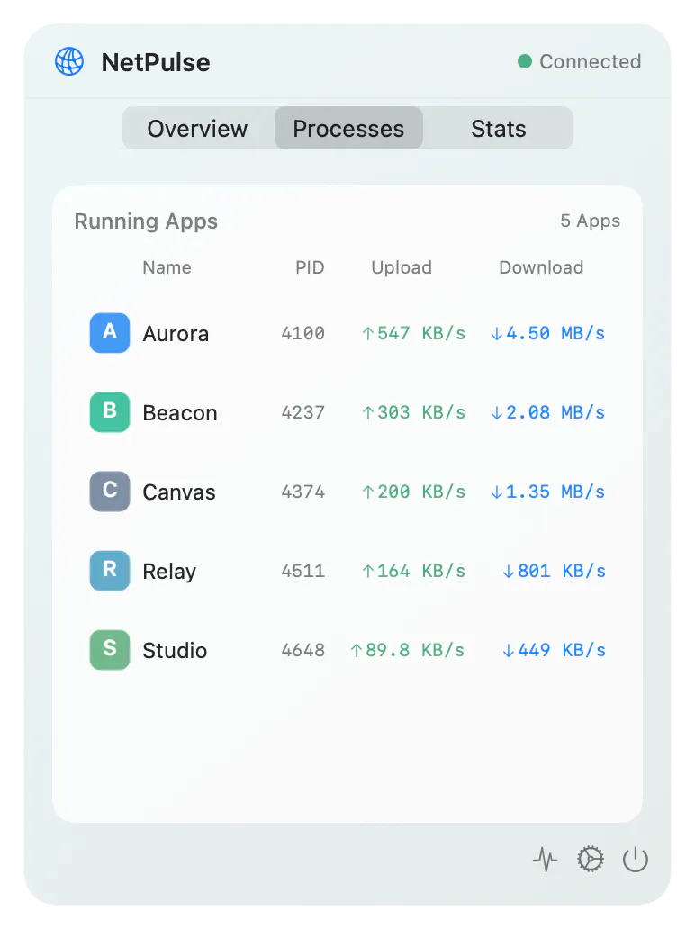
Task: Click Relay's 164 KB/s upload value
Action: tap(413, 571)
